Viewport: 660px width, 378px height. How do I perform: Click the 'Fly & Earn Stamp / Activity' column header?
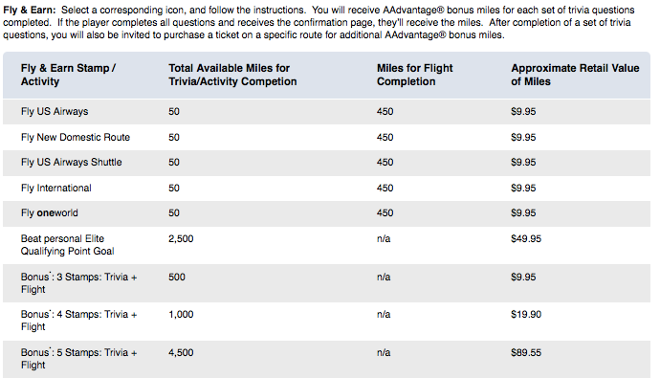(x=68, y=75)
